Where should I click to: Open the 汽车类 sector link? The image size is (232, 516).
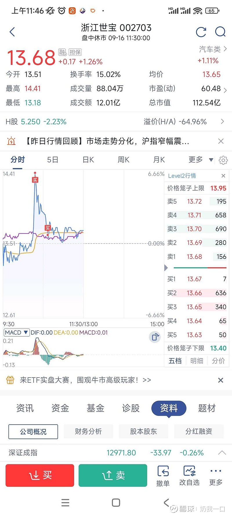[x=213, y=49]
